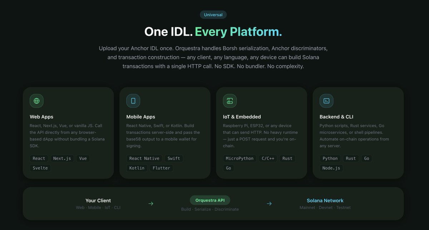This screenshot has width=429, height=230.
Task: Click the Universal badge
Action: [x=213, y=15]
